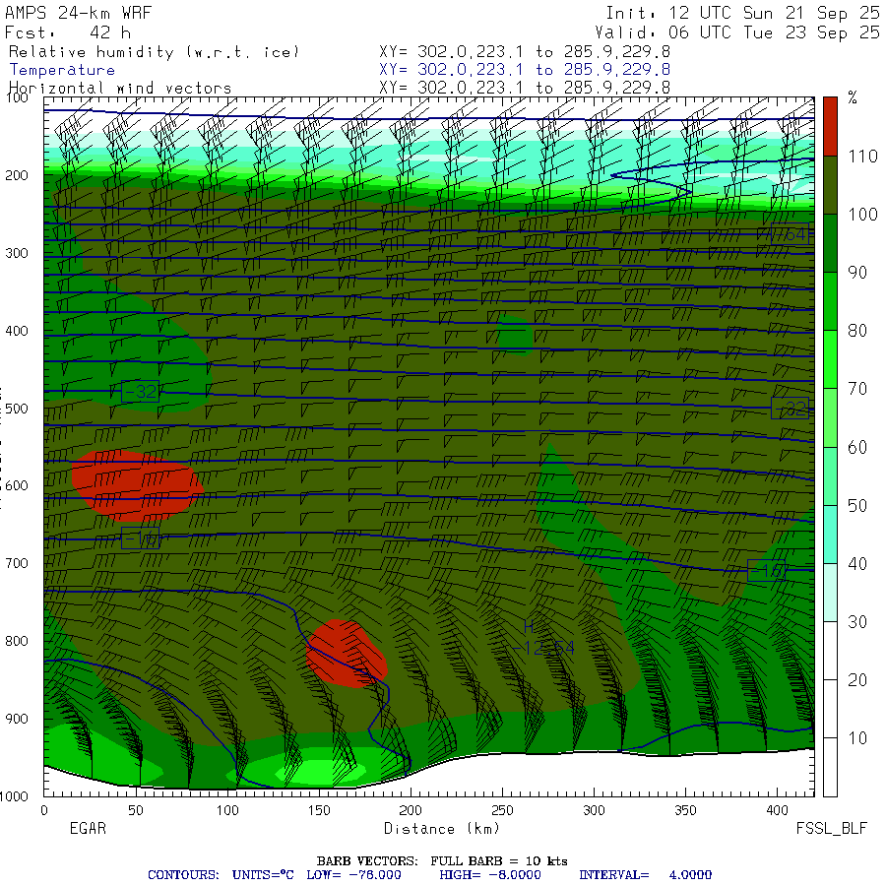Click the red humidity blob near 600 hPa
Image resolution: width=886 pixels, height=886 pixels.
(137, 484)
